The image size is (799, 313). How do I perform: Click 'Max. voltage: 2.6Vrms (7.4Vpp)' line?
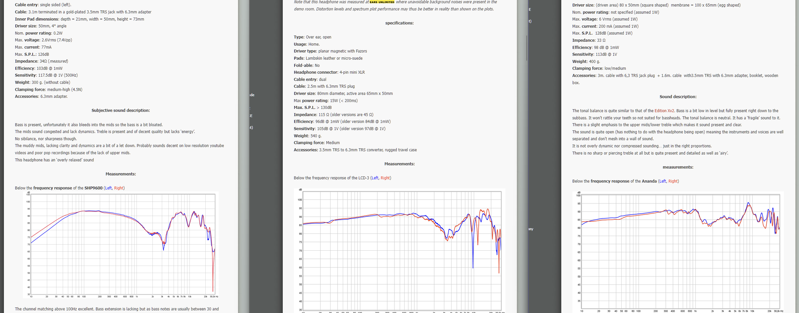click(43, 40)
